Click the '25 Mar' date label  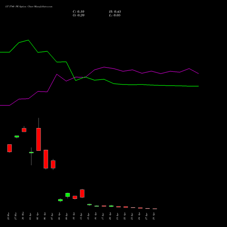[x=8, y=216]
